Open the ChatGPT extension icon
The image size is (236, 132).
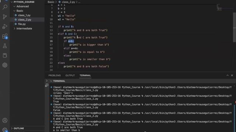pos(5,65)
